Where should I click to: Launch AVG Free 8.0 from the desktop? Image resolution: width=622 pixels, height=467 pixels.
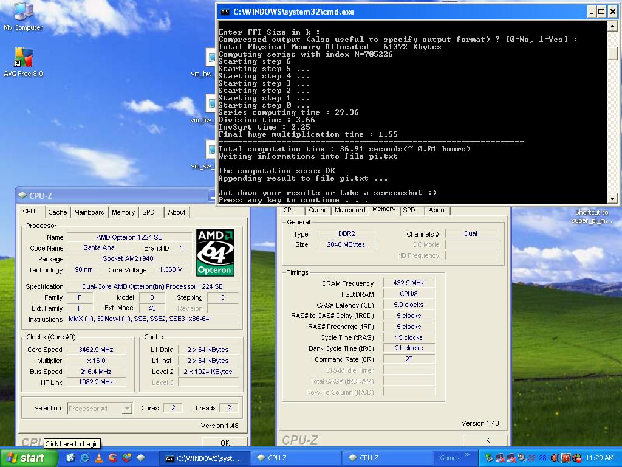tap(23, 63)
